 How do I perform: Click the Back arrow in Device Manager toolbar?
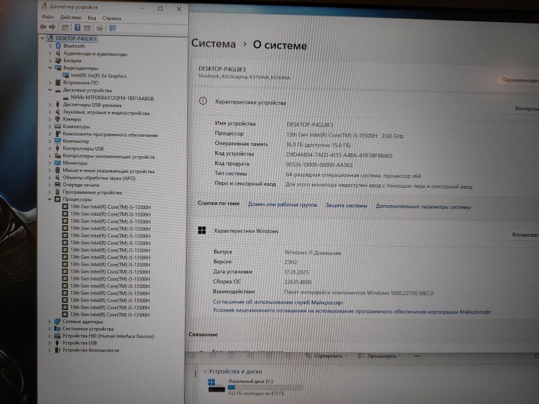point(43,27)
